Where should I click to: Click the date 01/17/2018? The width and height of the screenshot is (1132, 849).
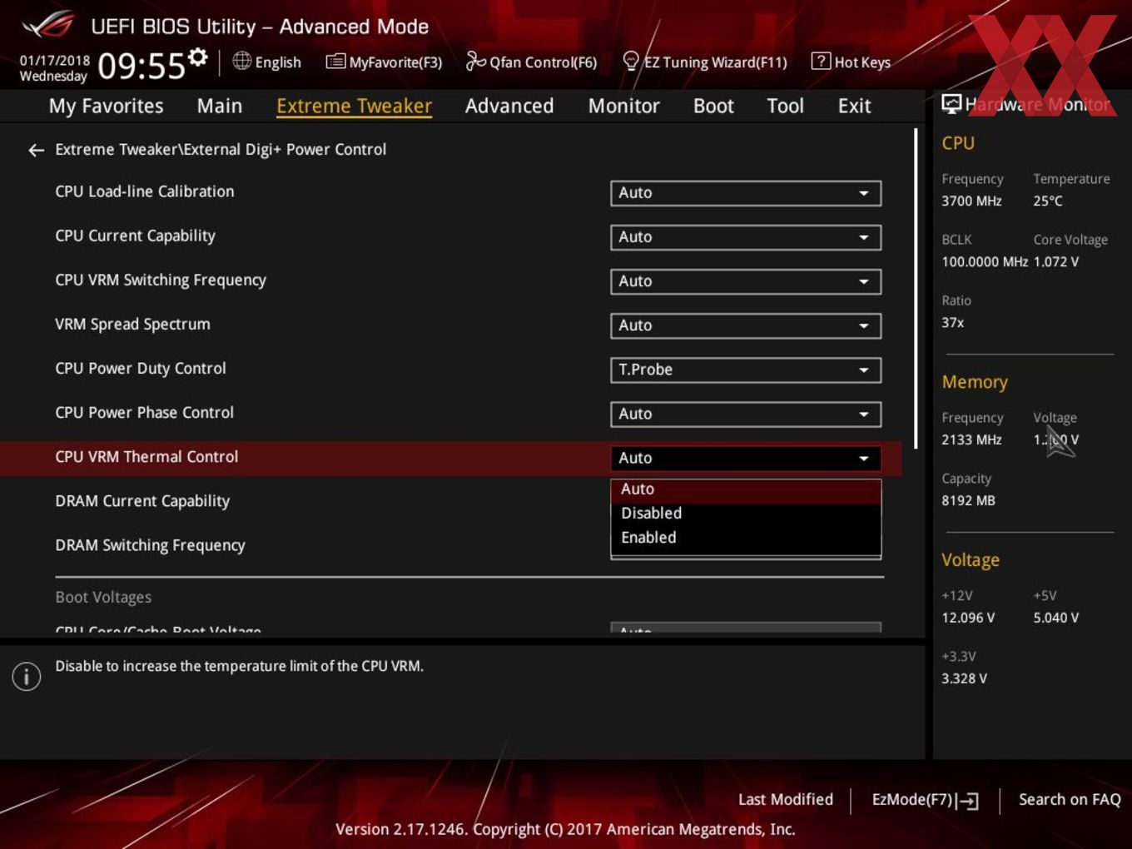(55, 61)
